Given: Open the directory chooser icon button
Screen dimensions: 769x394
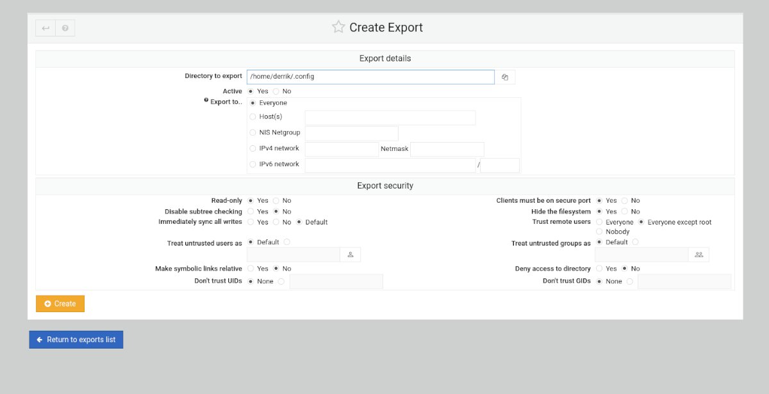Looking at the screenshot, I should [505, 77].
